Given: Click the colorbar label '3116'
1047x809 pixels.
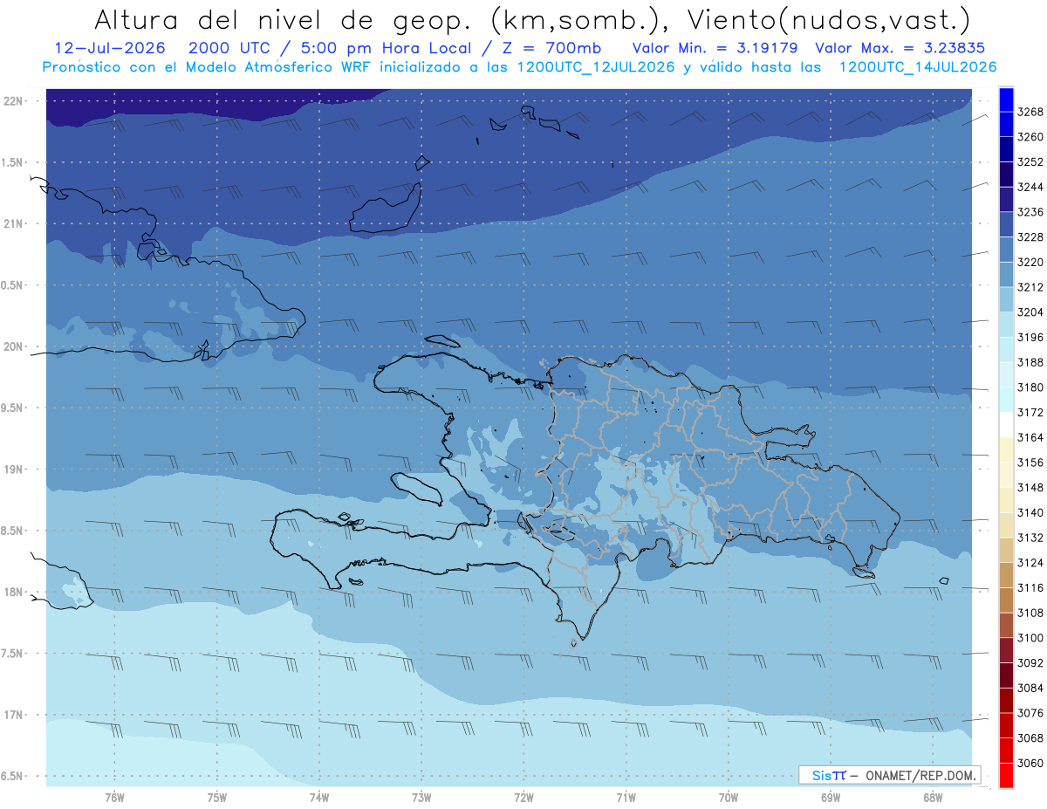Looking at the screenshot, I should [x=1030, y=588].
